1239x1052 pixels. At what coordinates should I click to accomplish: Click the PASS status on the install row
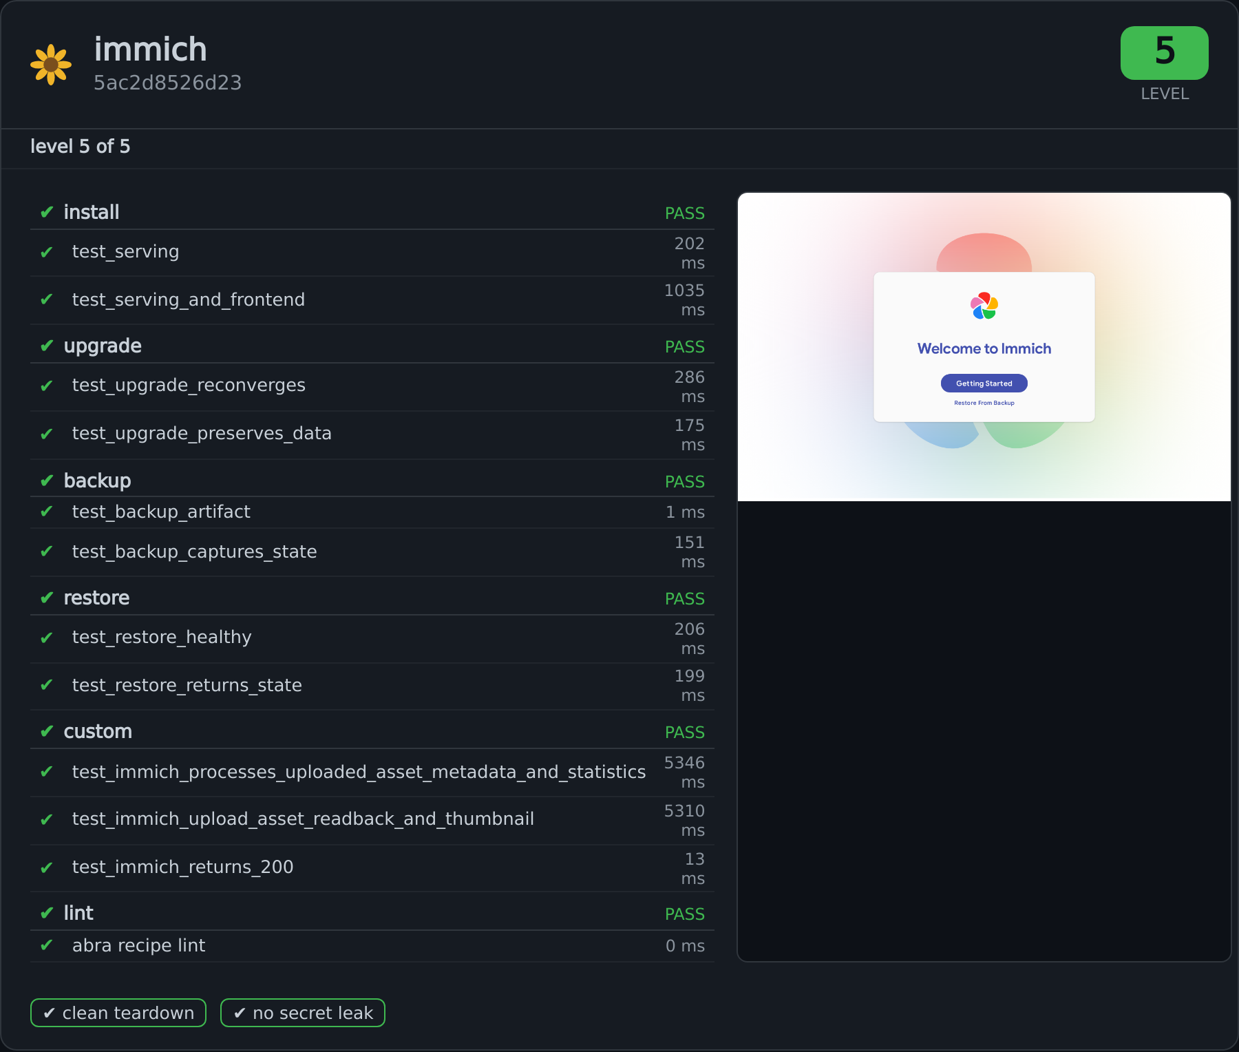[684, 213]
